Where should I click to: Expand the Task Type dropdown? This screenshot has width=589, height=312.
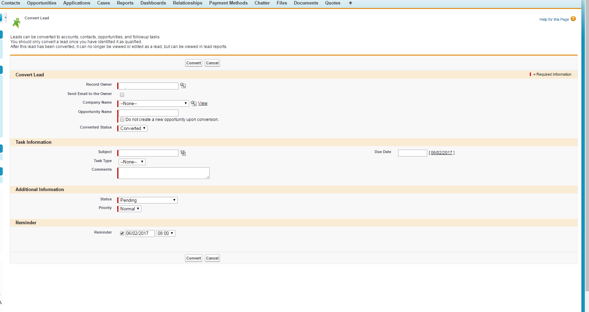point(132,162)
